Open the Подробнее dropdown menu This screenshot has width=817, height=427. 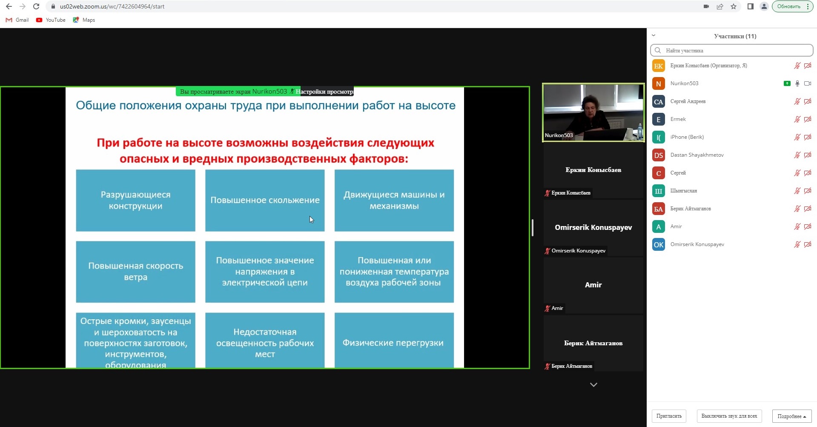[791, 416]
